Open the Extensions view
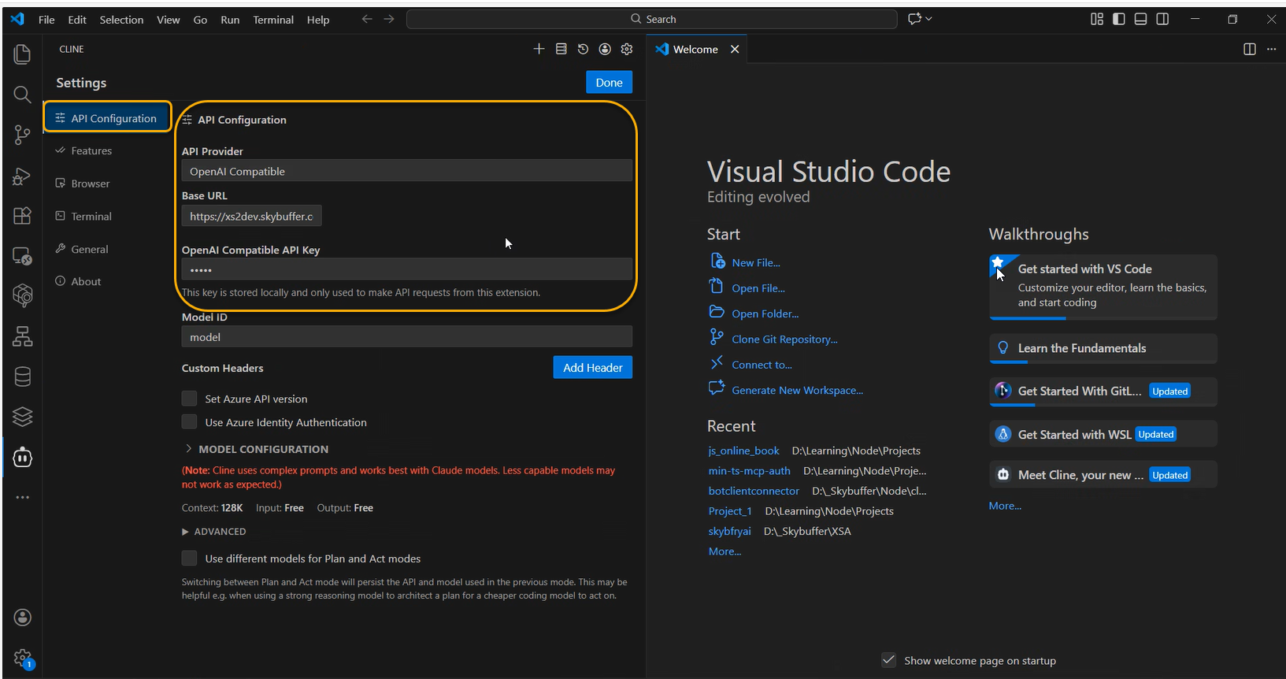Screen dimensions: 1286x679 (22, 216)
